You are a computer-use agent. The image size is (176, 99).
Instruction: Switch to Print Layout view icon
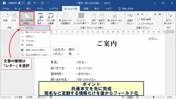[x=130, y=97]
